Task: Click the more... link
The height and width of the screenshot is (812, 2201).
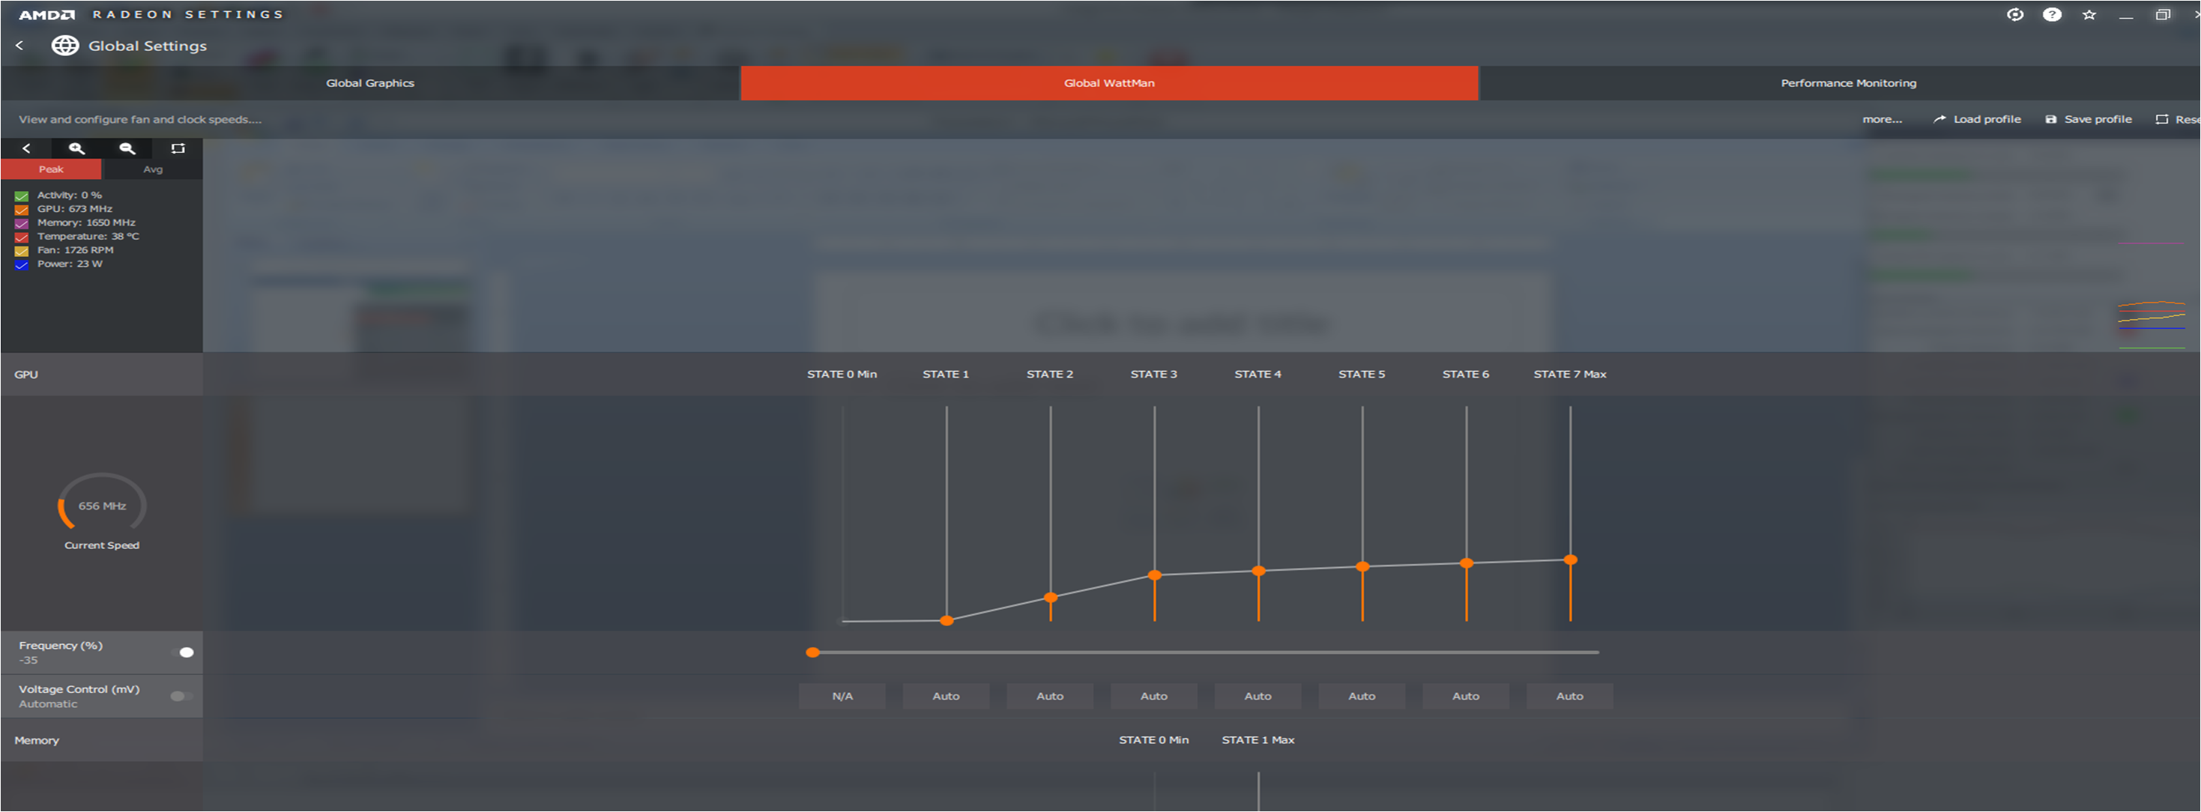Action: (1882, 120)
